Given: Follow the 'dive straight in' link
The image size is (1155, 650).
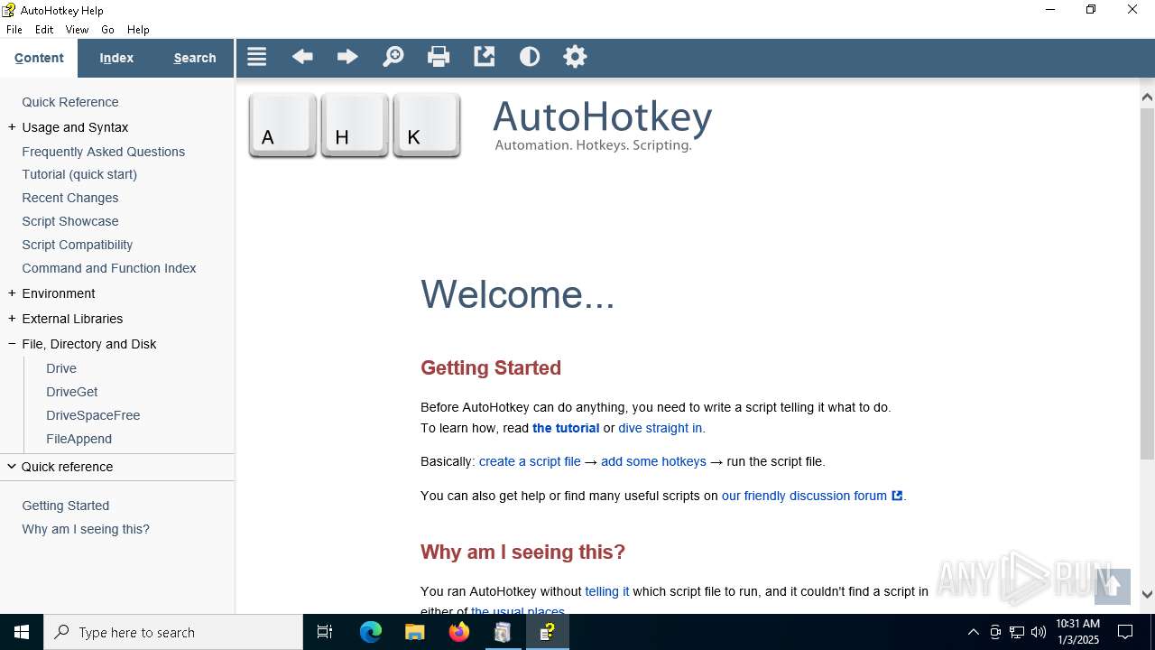Looking at the screenshot, I should [661, 428].
